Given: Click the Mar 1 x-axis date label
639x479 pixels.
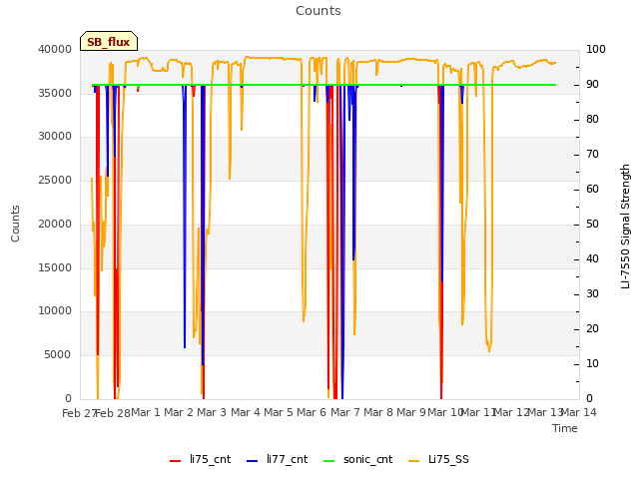Looking at the screenshot, I should 146,412.
